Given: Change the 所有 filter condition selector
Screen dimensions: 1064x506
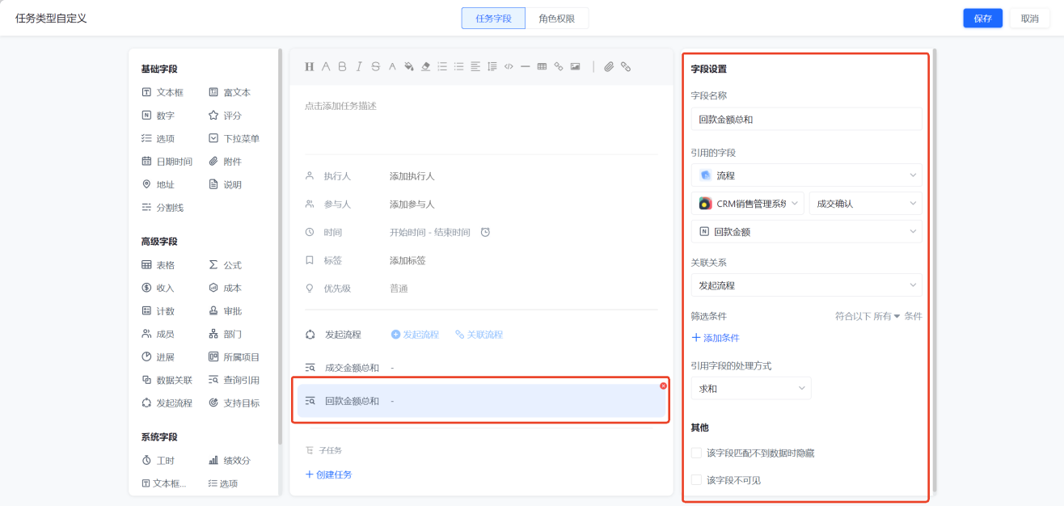Looking at the screenshot, I should (886, 317).
